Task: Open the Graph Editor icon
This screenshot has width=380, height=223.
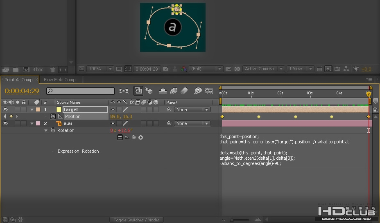Action: [x=209, y=91]
